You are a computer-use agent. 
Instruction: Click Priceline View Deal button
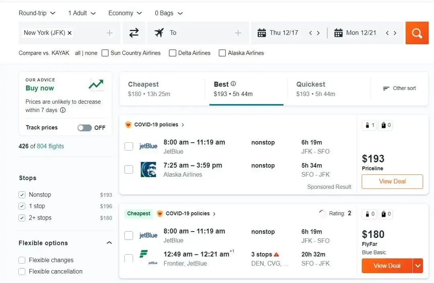[x=392, y=182]
